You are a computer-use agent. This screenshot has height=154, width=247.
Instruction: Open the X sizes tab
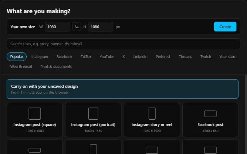click(x=123, y=56)
